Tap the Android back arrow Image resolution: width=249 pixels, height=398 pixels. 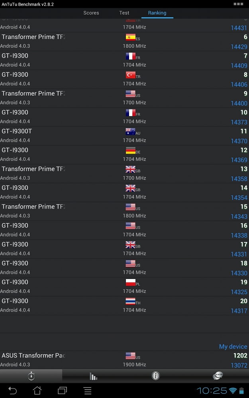[x=13, y=390]
